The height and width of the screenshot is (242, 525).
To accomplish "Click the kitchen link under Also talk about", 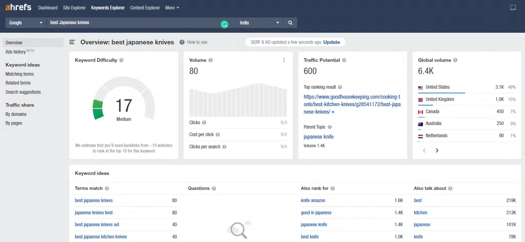I will (420, 213).
